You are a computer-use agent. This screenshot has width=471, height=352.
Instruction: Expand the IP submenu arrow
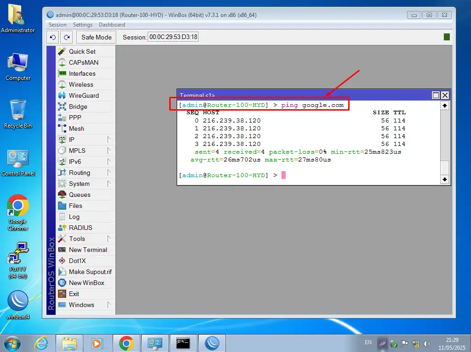pos(109,140)
